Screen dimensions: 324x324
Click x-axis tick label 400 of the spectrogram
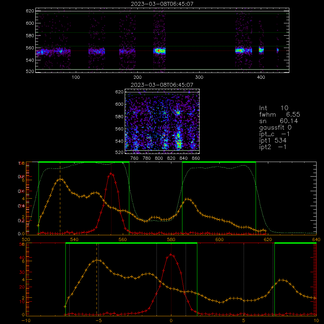pos(261,77)
